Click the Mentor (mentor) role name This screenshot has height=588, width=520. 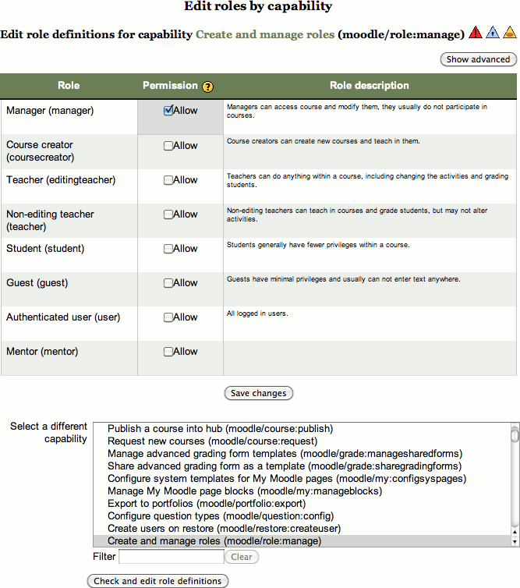tap(42, 352)
